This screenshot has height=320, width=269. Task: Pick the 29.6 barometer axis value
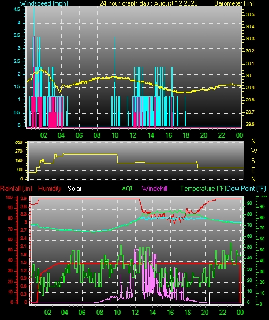point(250,124)
